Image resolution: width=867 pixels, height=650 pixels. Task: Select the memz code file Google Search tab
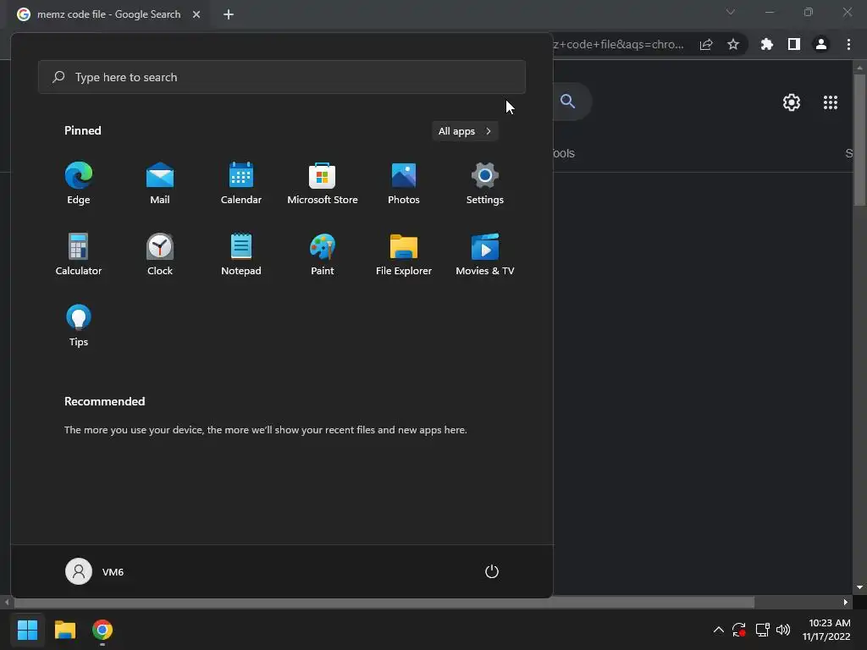tap(108, 14)
